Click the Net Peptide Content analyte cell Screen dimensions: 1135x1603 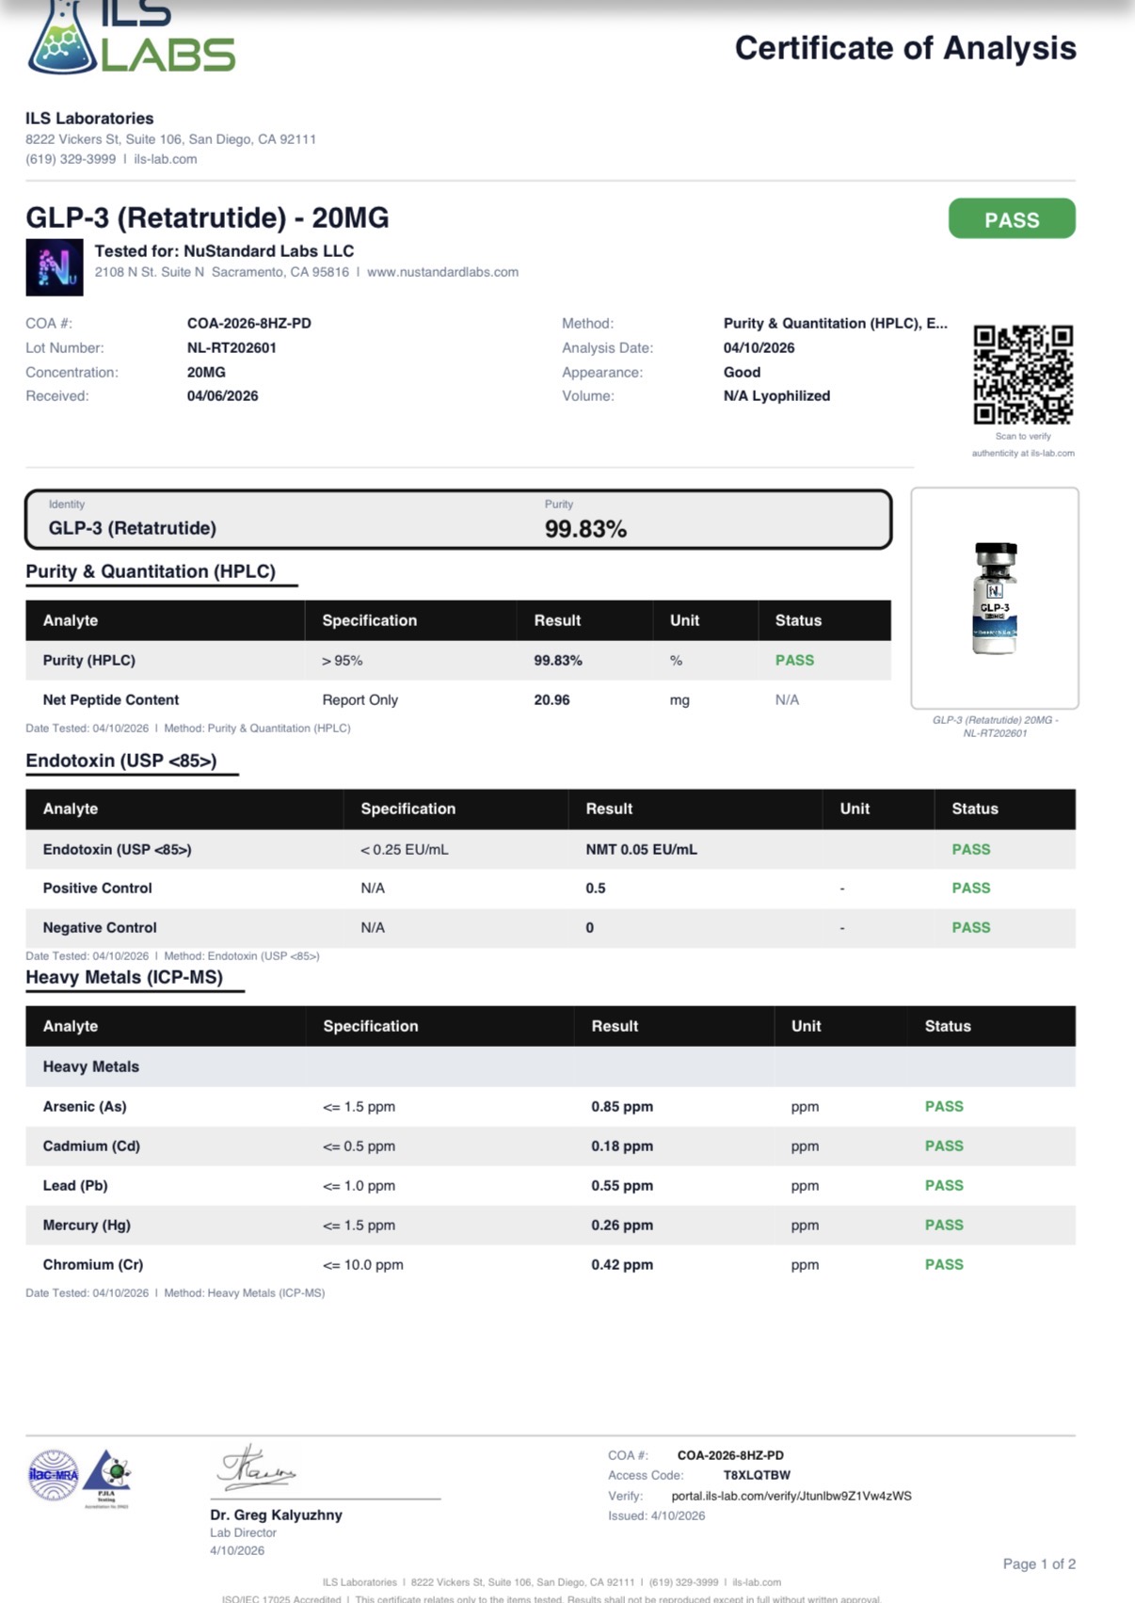point(111,699)
